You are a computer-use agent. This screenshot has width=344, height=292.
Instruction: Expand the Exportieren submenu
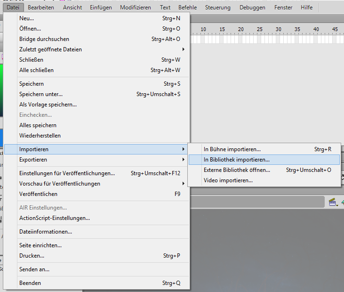point(96,159)
